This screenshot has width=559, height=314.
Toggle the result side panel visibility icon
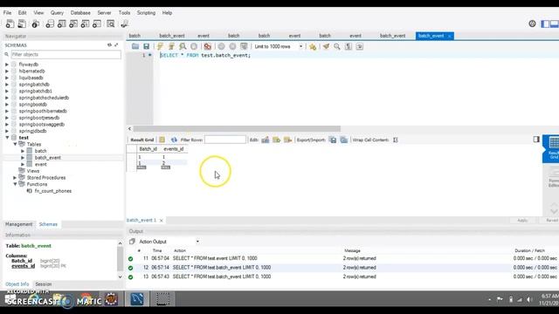tap(536, 140)
